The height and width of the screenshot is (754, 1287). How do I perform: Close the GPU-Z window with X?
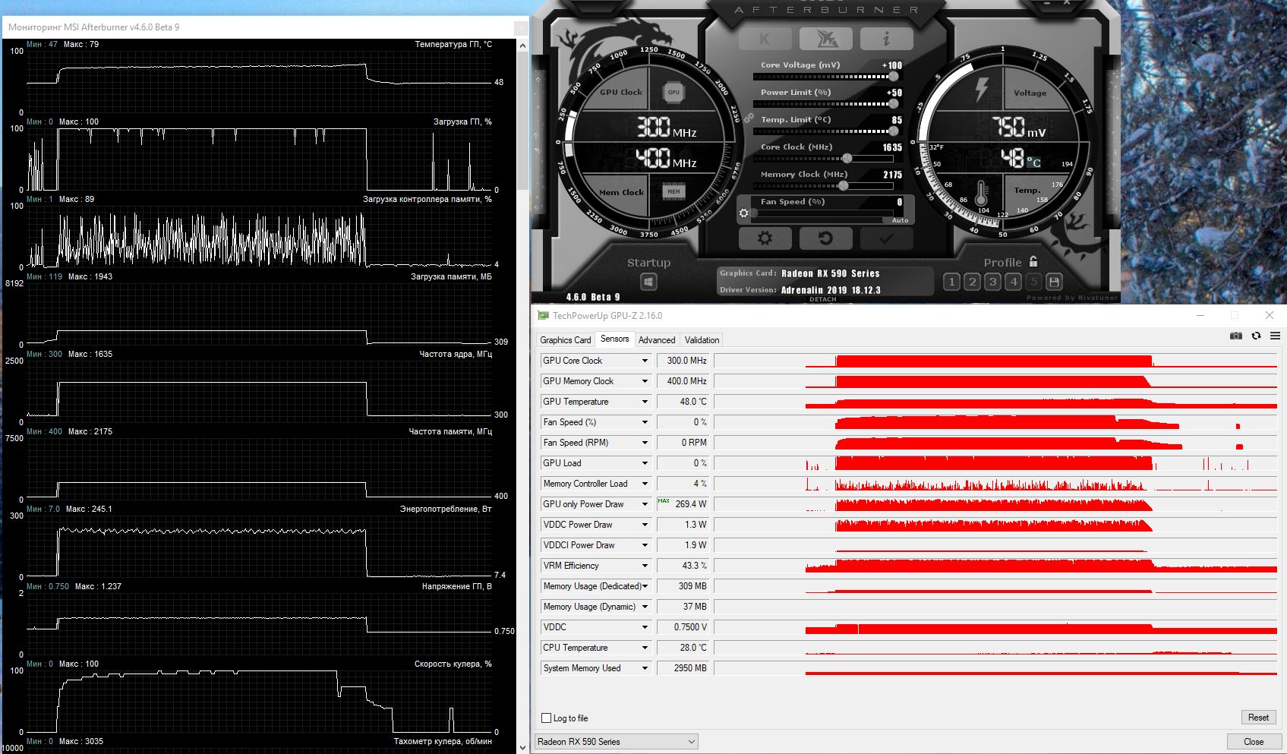[1269, 315]
